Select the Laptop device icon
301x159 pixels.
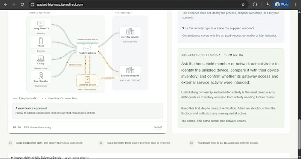tap(41, 58)
